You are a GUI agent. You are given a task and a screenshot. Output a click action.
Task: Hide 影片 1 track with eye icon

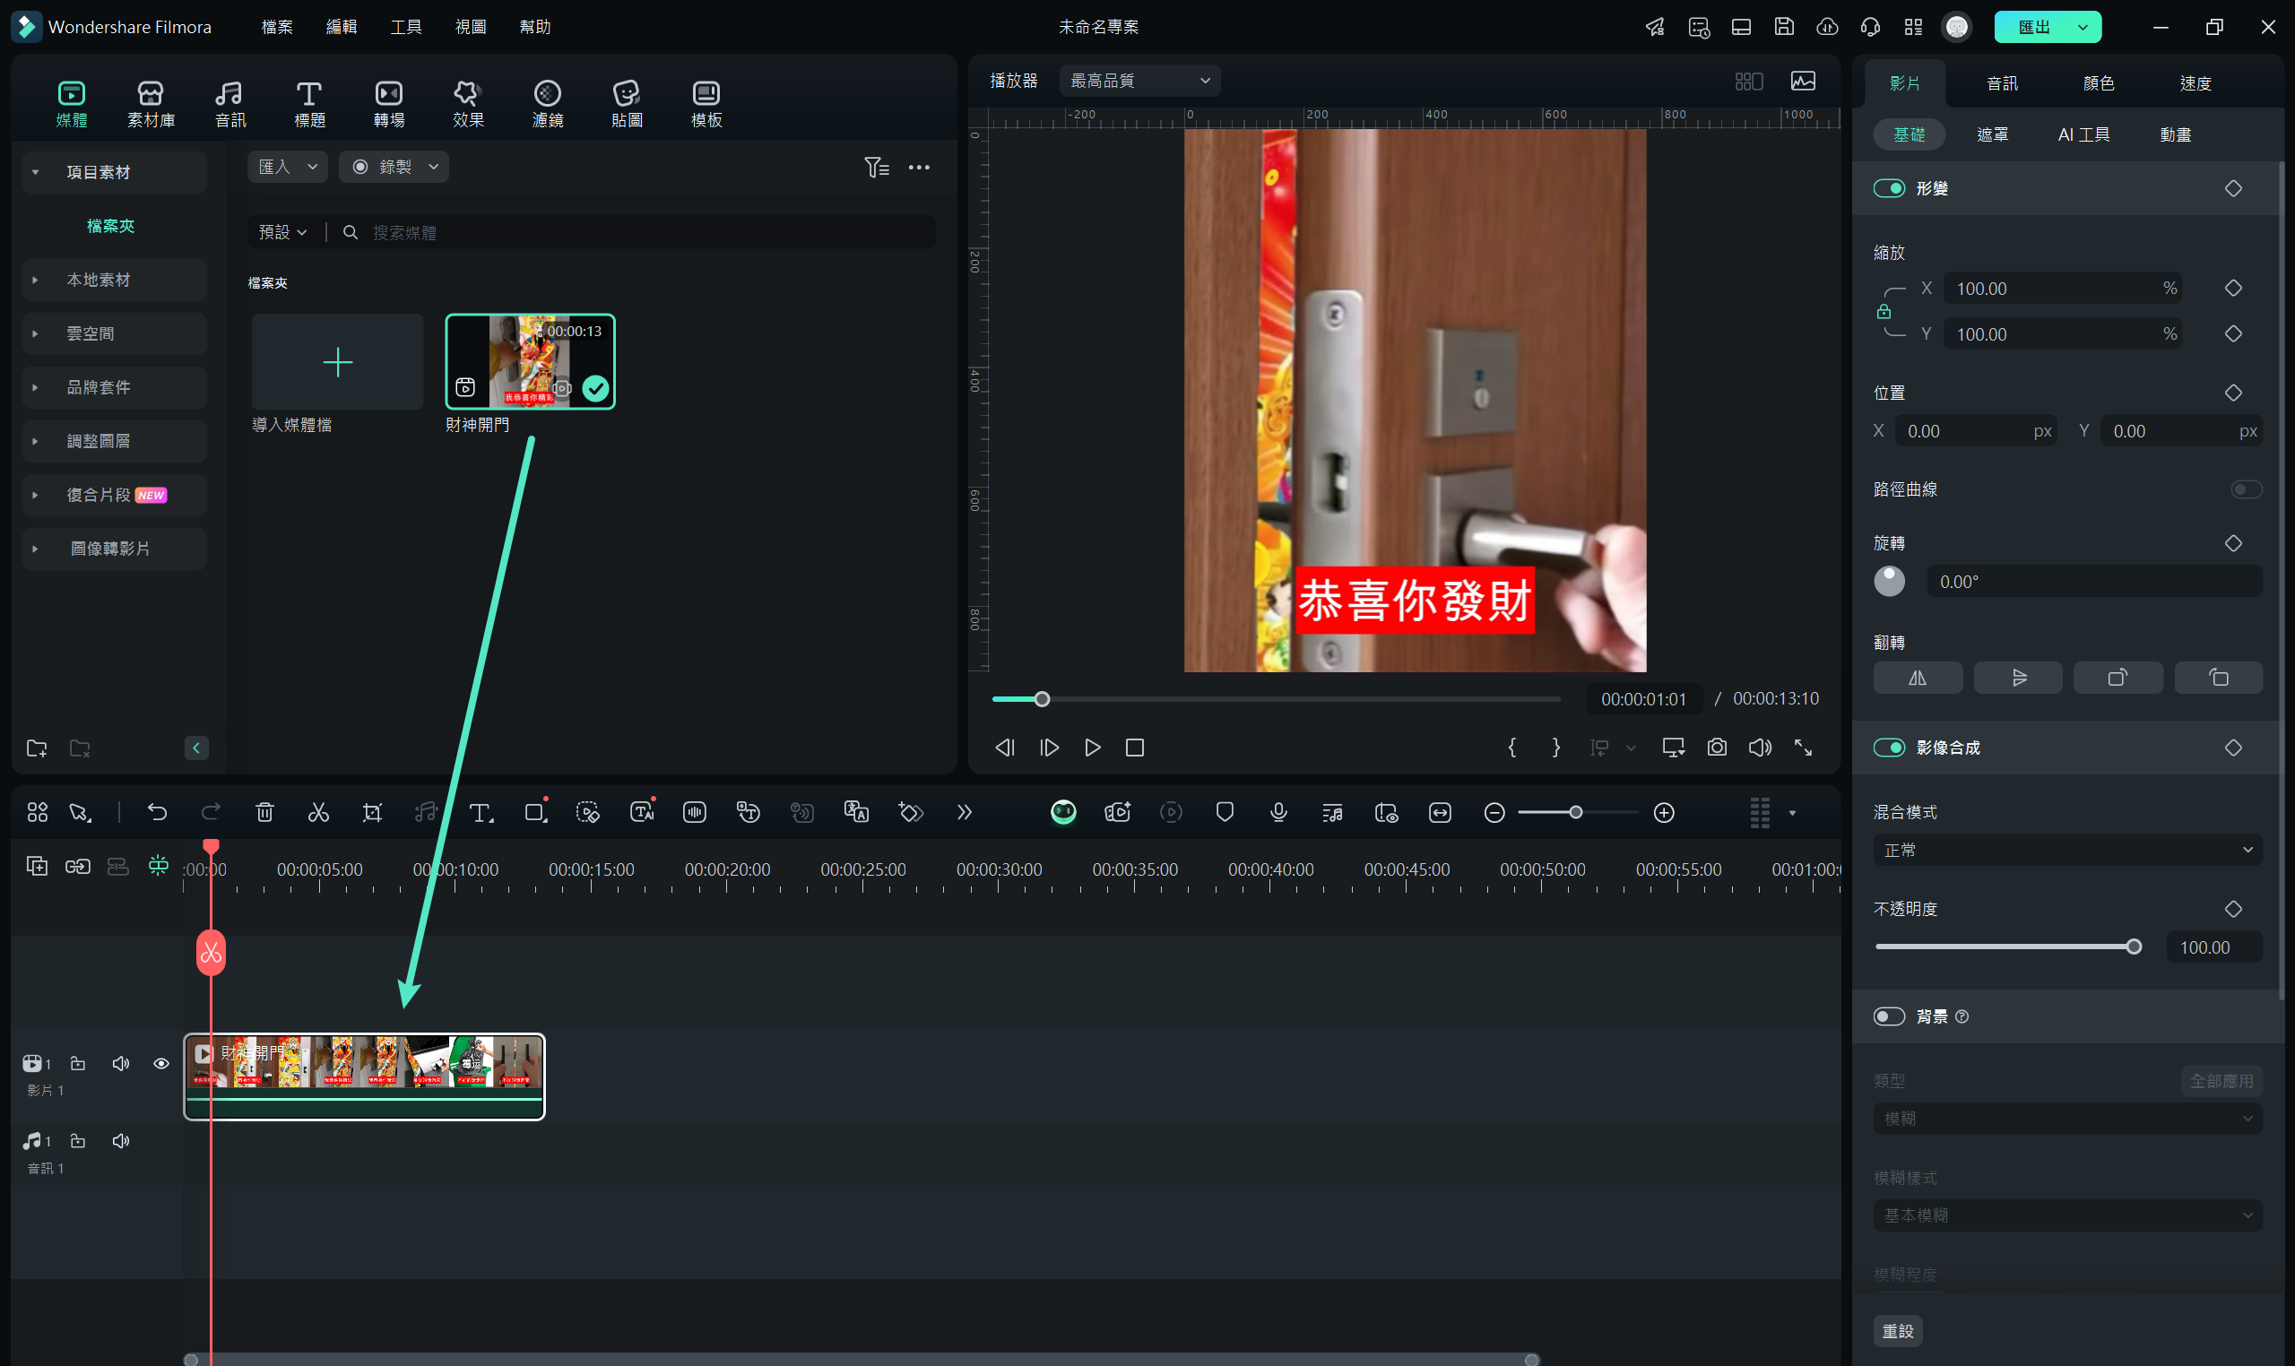[x=161, y=1063]
